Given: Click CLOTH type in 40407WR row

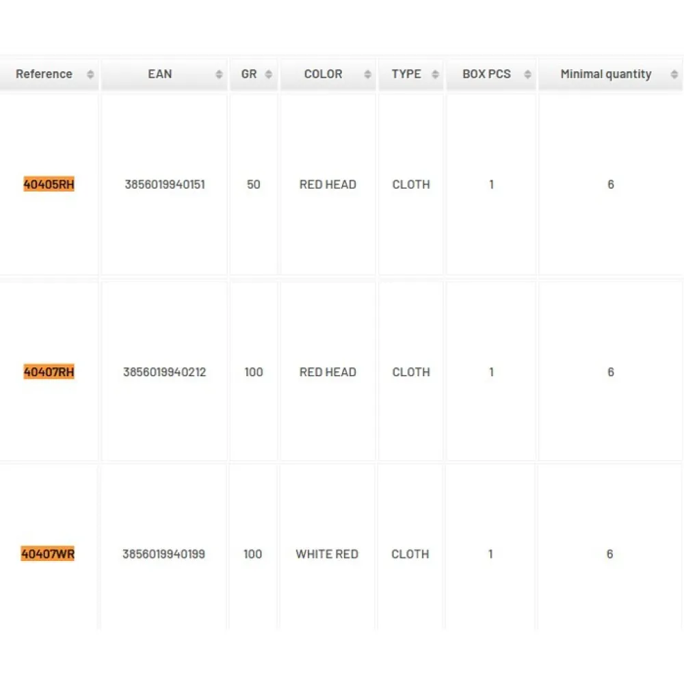Looking at the screenshot, I should (x=410, y=554).
